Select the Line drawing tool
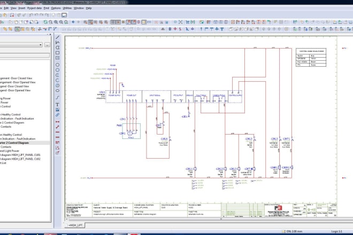 (x=58, y=37)
